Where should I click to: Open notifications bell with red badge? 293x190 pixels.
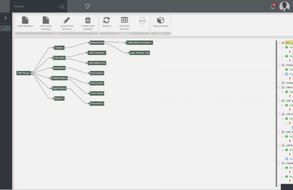coord(273,6)
